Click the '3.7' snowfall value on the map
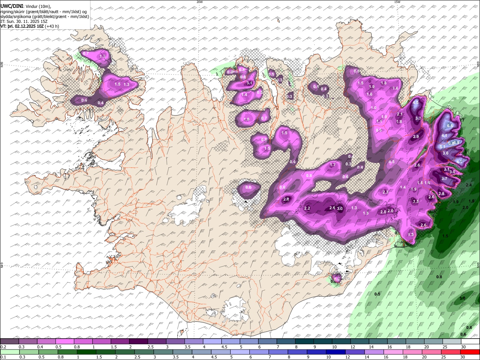Screen dimensions: 480x360 [x=444, y=178]
